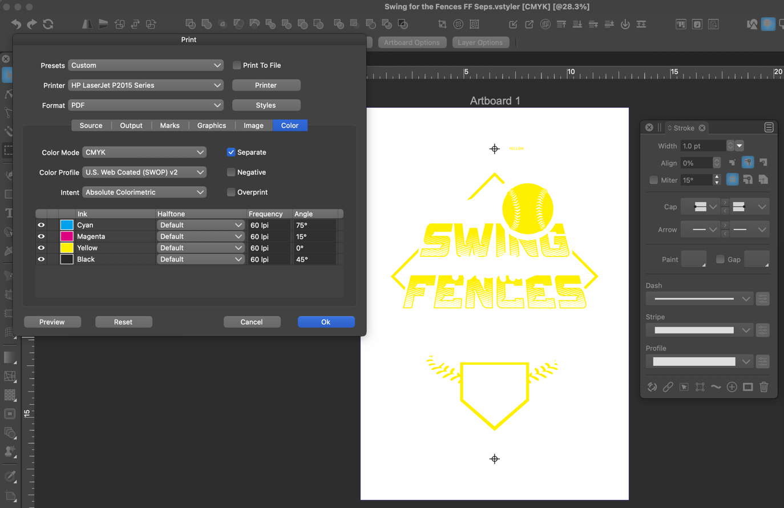Enable the Negative checkbox
784x508 pixels.
[x=231, y=172]
